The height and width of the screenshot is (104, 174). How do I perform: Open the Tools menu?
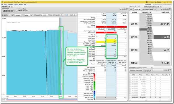tap(5, 5)
